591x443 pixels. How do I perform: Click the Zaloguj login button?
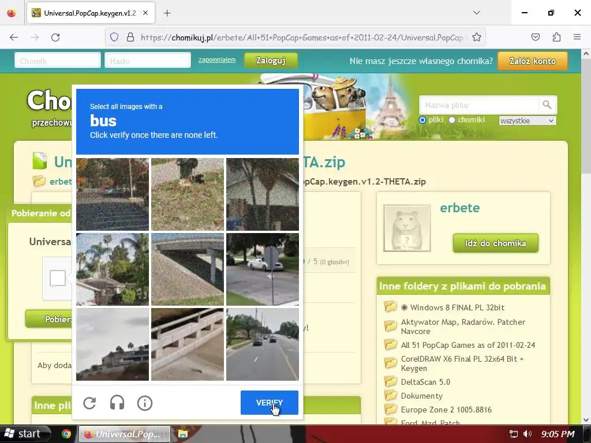point(271,61)
